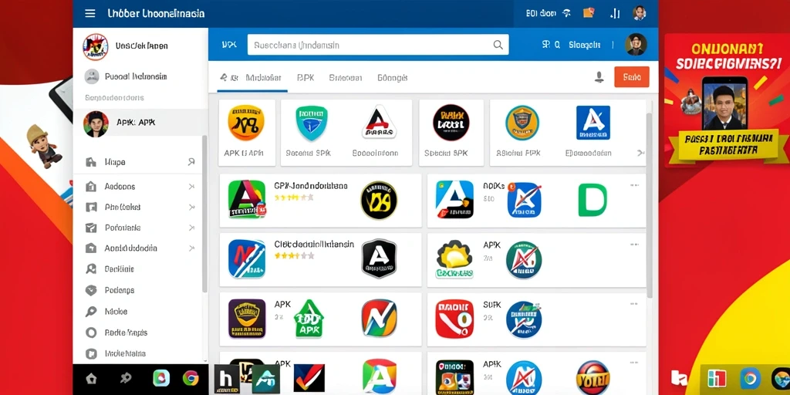Viewport: 790px width, 395px height.
Task: Open the teal round badge Aßiohat FPK icon
Action: point(522,123)
